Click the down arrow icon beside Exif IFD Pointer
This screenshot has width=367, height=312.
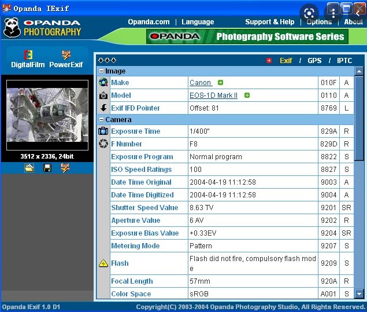click(103, 108)
